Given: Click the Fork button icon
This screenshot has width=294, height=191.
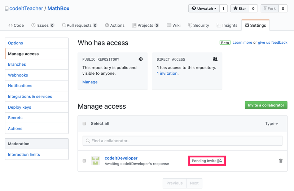Looking at the screenshot, I should click(265, 8).
